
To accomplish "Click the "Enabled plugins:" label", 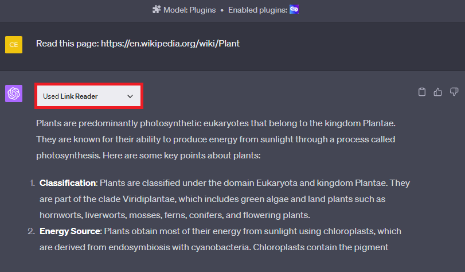I will pyautogui.click(x=257, y=10).
